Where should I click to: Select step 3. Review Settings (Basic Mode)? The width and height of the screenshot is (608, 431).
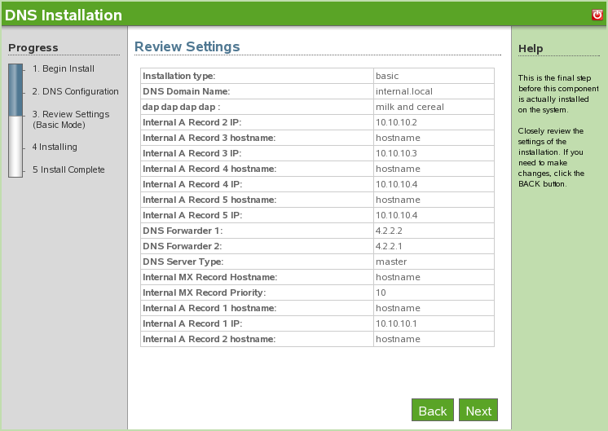[71, 120]
